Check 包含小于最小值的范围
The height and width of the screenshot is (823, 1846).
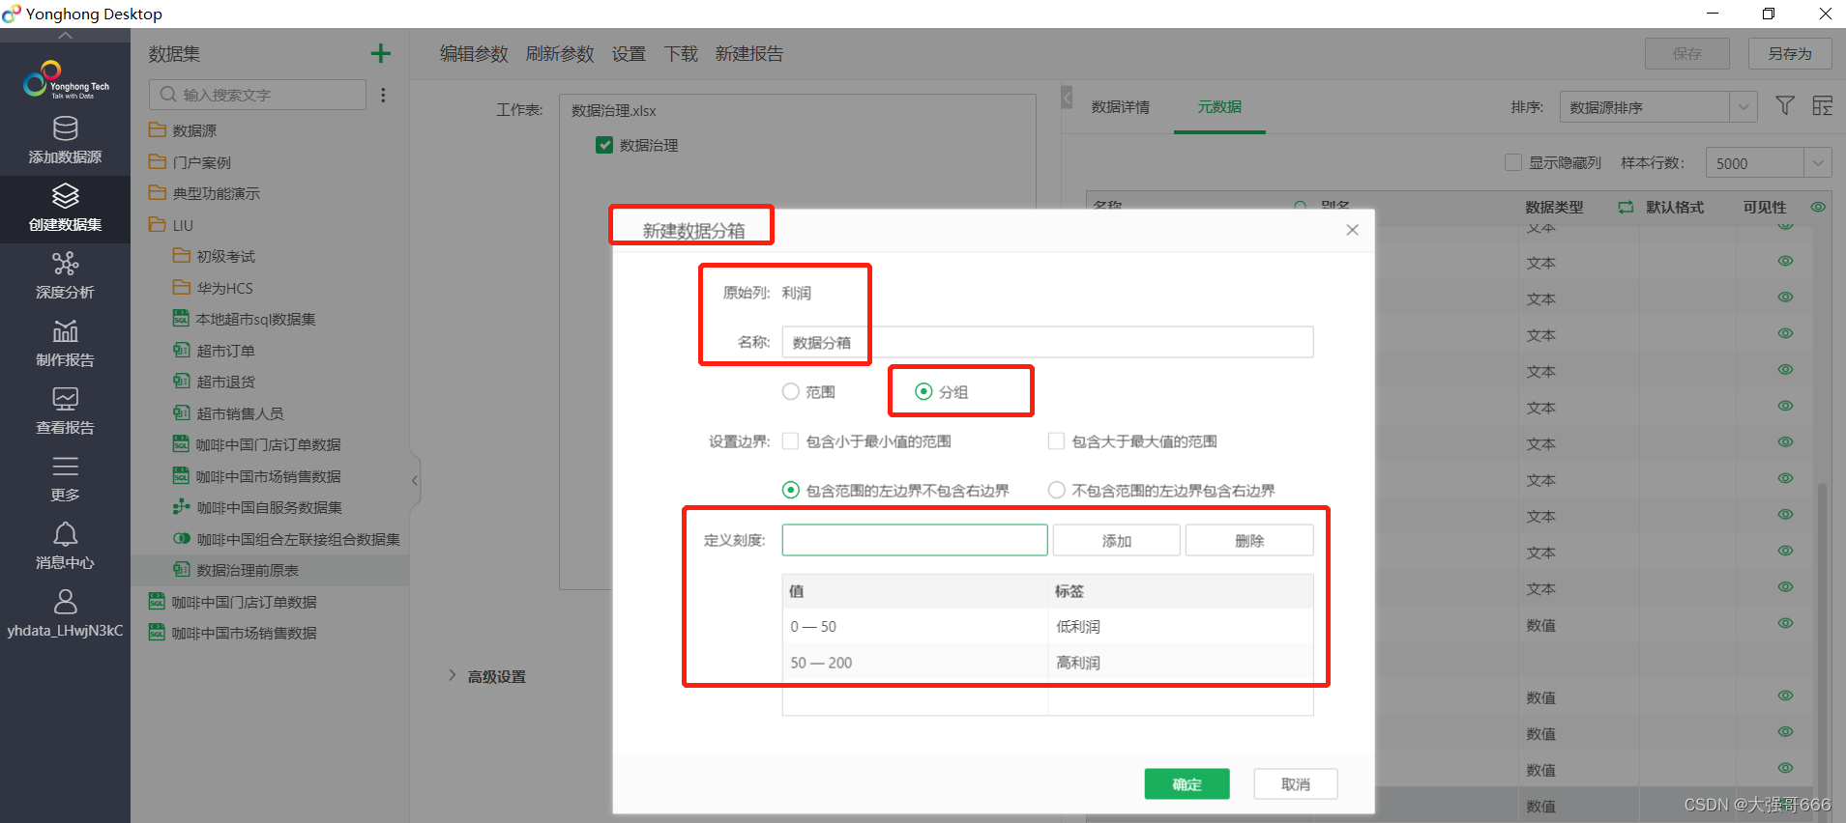[790, 441]
